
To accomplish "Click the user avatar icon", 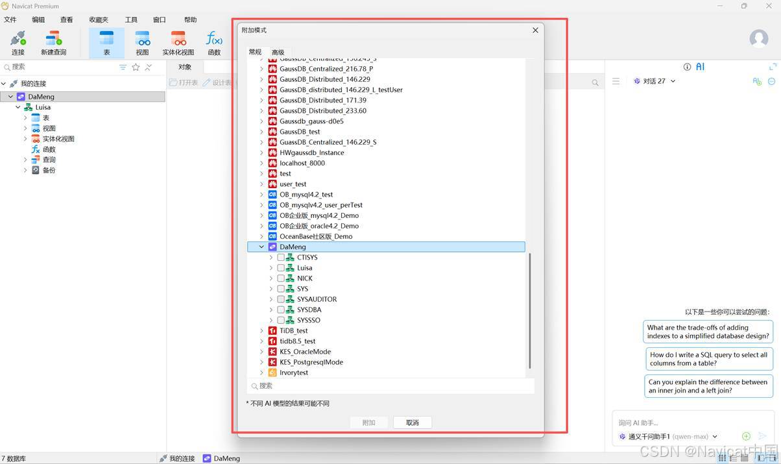I will pos(759,38).
